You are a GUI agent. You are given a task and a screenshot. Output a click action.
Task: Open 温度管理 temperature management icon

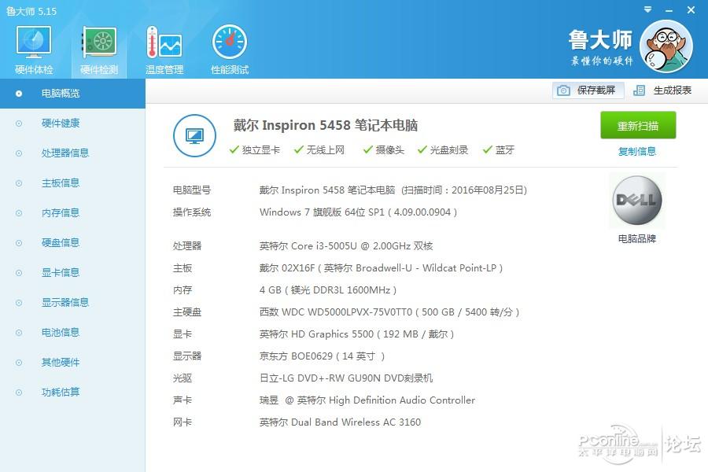(x=164, y=42)
